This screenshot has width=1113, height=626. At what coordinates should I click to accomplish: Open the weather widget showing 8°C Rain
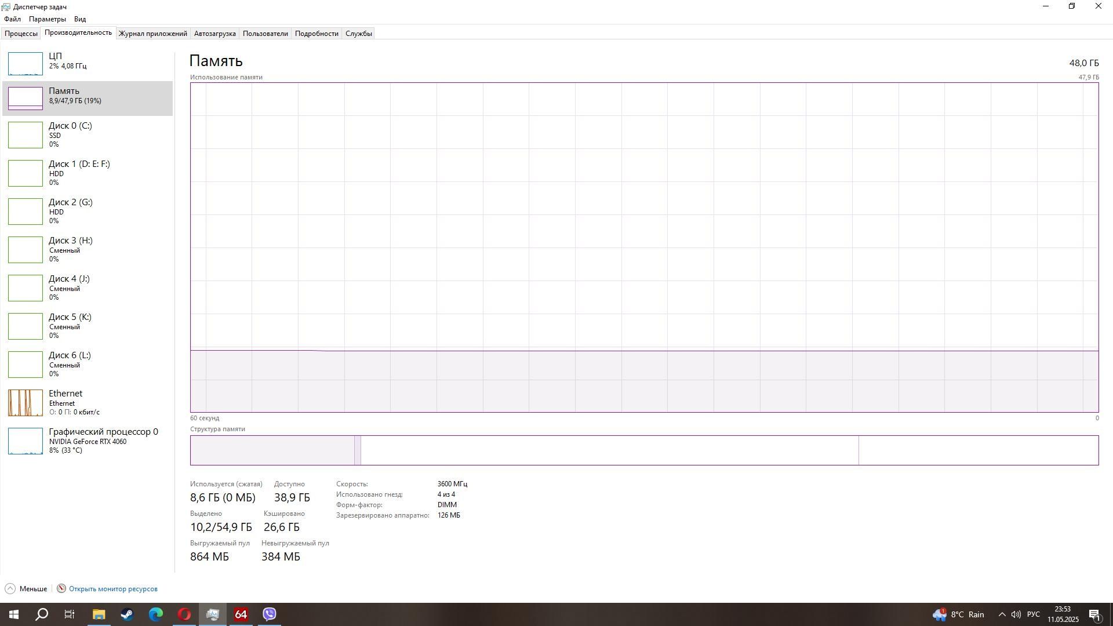pos(959,614)
